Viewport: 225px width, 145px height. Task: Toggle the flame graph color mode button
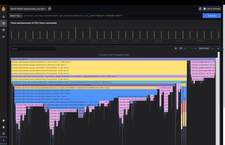[176, 48]
